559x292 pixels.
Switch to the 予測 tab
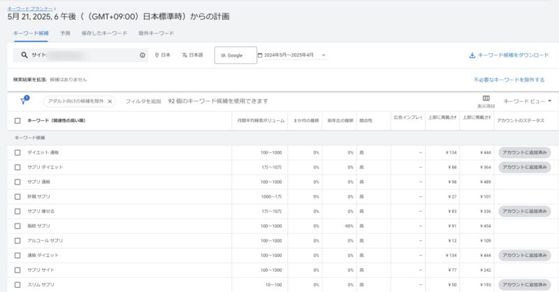tap(65, 33)
